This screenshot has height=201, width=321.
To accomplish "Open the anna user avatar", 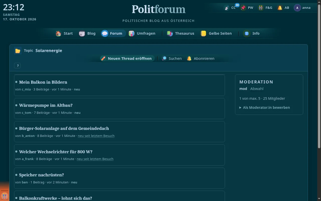I will click(297, 8).
